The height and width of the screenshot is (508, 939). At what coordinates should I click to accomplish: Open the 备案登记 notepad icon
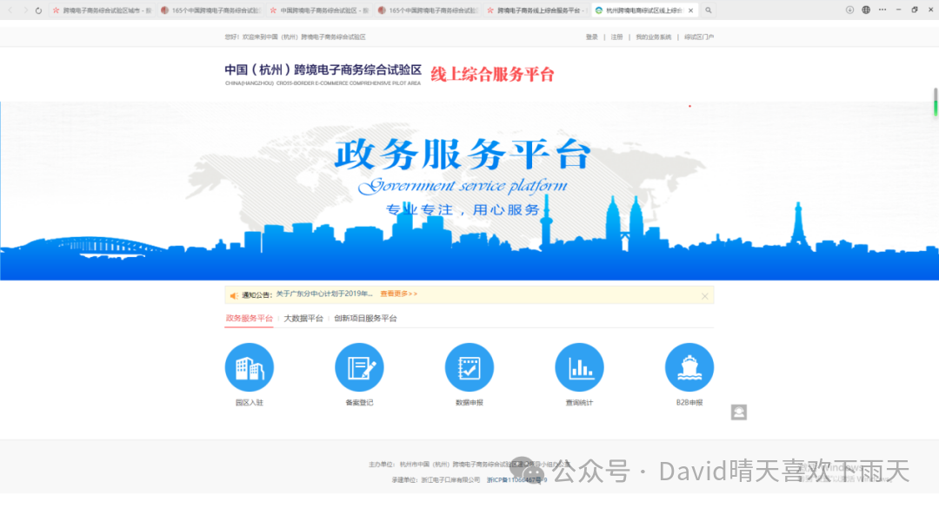click(x=359, y=366)
